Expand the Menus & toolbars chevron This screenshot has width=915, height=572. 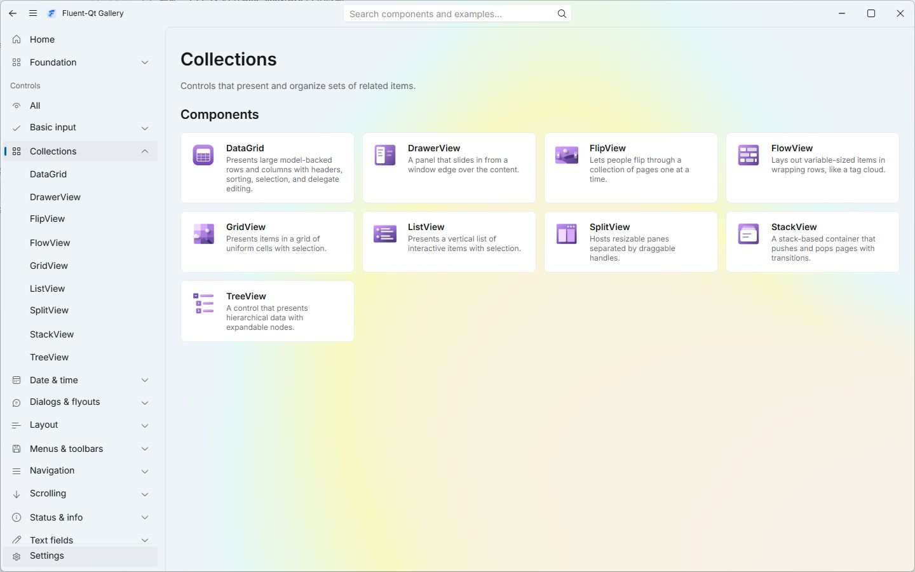(145, 449)
